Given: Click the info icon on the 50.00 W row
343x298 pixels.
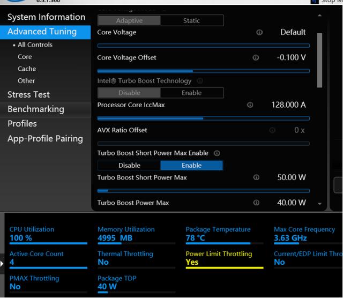Looking at the screenshot, I should [x=256, y=177].
